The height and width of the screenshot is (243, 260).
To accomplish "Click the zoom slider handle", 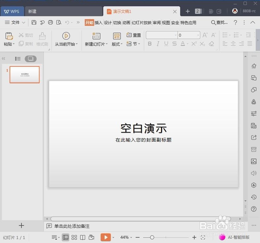I will pos(152,237).
